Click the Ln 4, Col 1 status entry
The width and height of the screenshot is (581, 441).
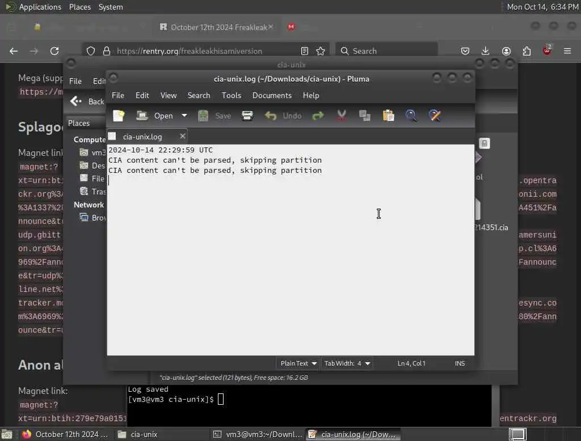(411, 363)
